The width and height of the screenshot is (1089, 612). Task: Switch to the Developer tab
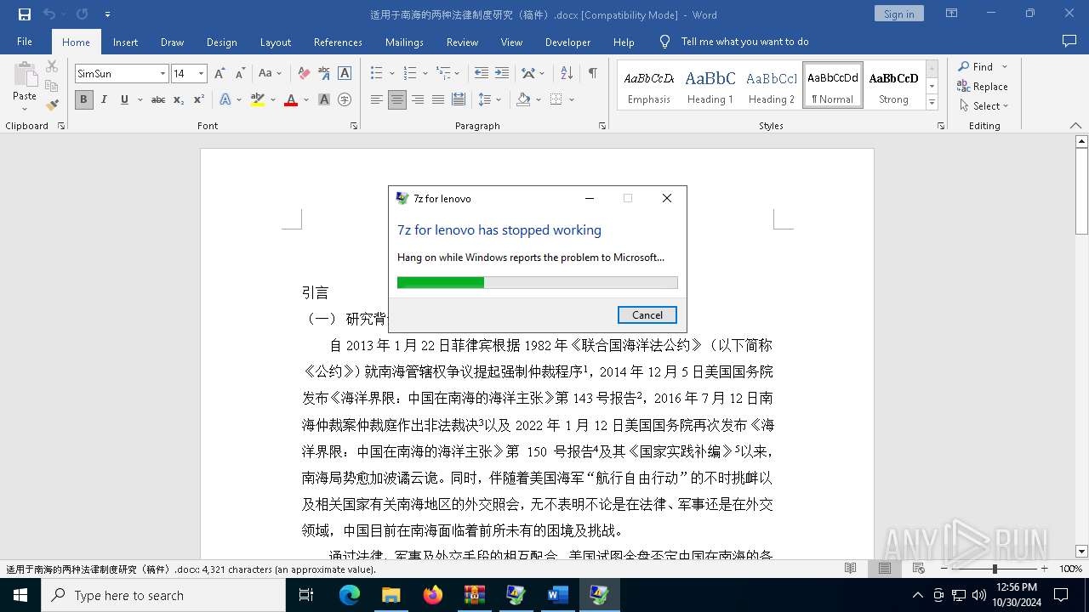(x=567, y=42)
